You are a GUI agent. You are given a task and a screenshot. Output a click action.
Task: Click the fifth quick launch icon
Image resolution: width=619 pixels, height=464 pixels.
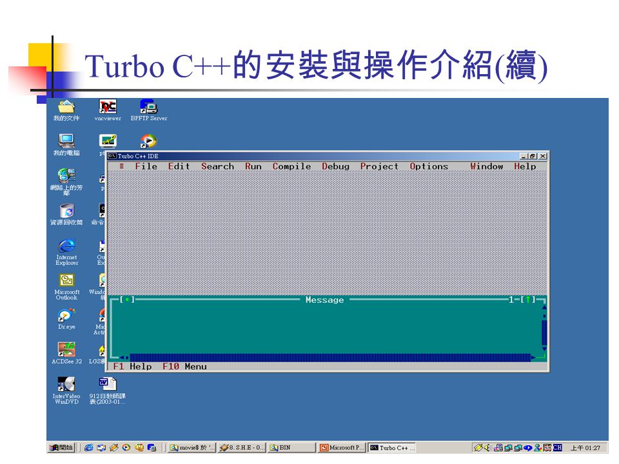[139, 447]
